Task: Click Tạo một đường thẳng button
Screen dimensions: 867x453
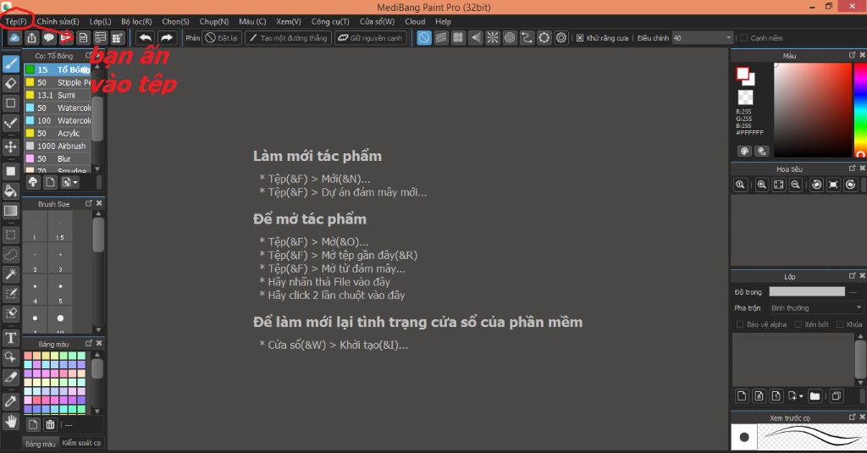Action: 288,37
